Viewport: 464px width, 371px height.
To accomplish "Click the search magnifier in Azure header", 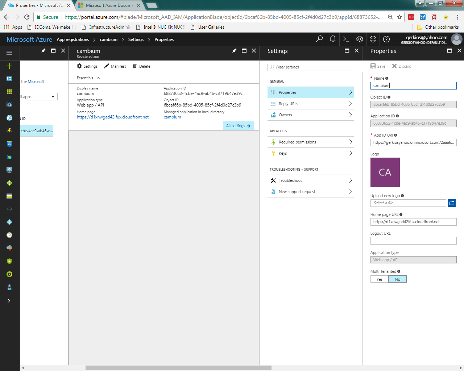I will tap(319, 39).
